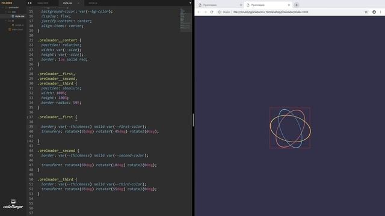This screenshot has width=385, height=216.
Task: Click the 'border-radius: 50%' declaration
Action: (x=61, y=103)
